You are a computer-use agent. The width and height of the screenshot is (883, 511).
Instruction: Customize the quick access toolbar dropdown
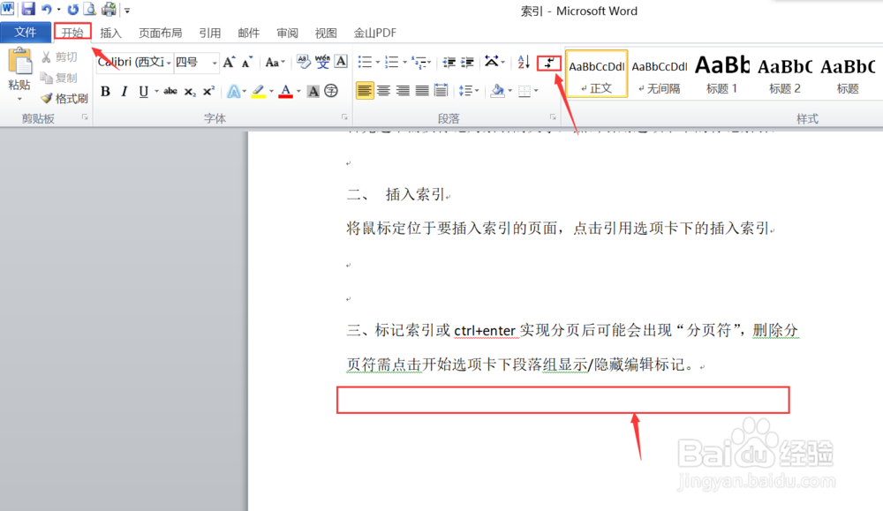point(127,10)
